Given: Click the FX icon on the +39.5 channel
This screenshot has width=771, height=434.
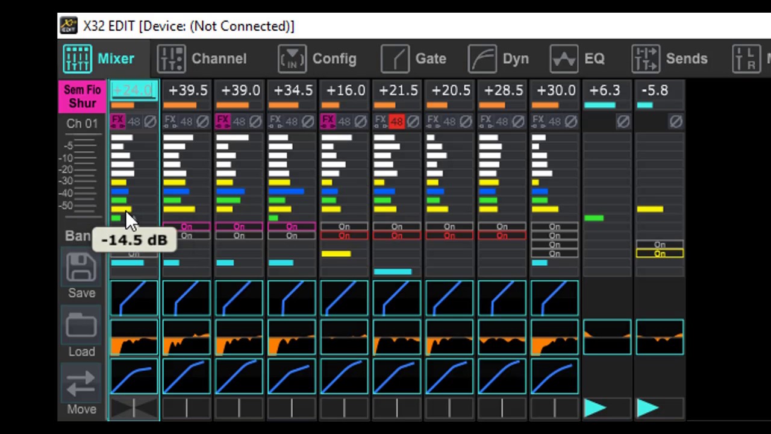Looking at the screenshot, I should tap(170, 122).
